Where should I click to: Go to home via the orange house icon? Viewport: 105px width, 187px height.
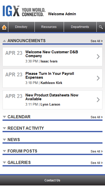[x=4, y=27]
